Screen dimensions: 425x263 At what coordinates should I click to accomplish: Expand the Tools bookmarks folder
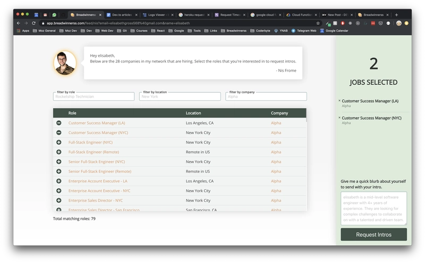194,31
